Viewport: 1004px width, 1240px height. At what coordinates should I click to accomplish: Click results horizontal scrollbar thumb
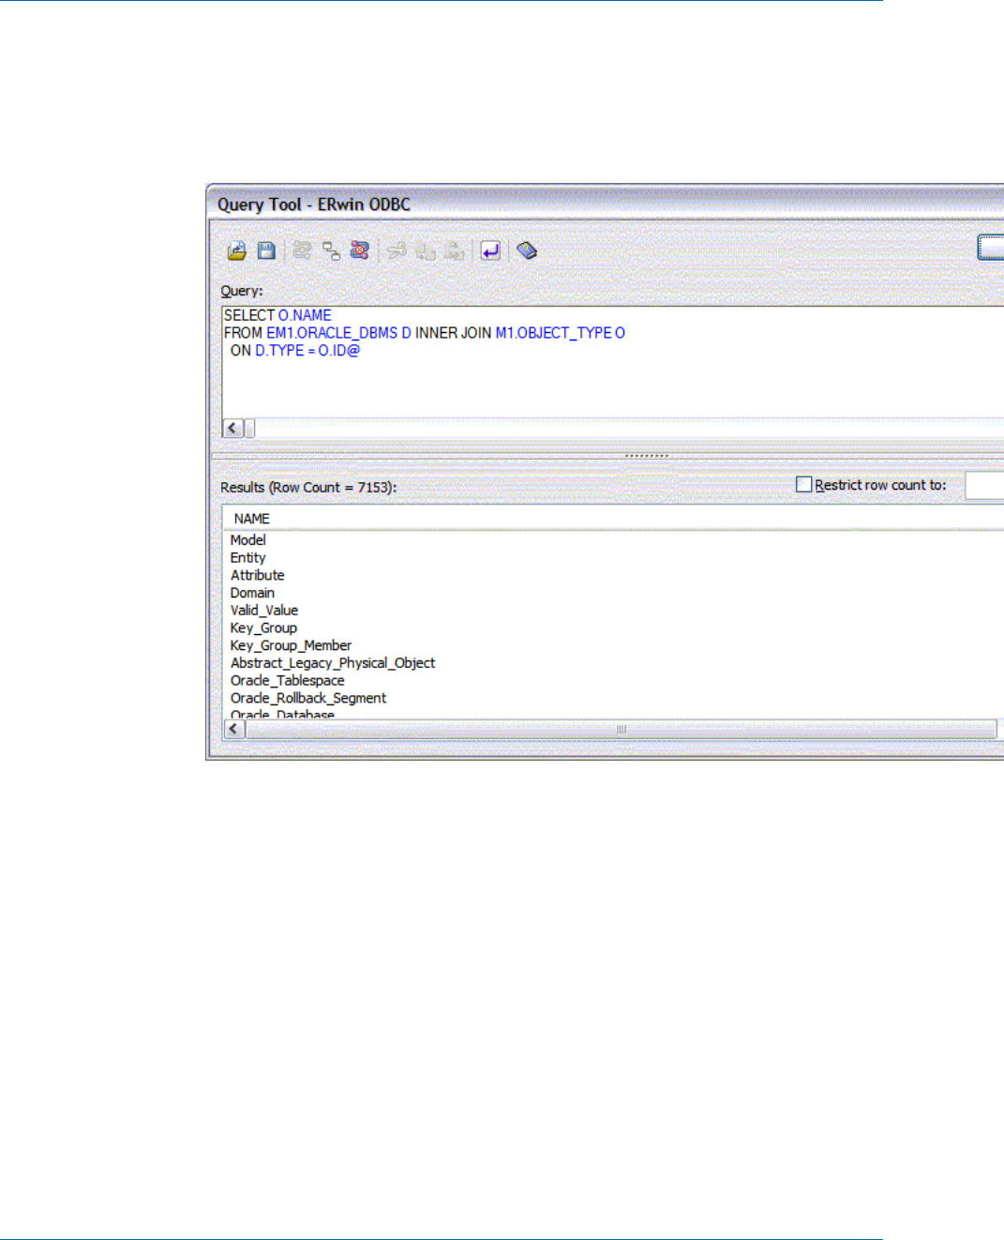621,729
